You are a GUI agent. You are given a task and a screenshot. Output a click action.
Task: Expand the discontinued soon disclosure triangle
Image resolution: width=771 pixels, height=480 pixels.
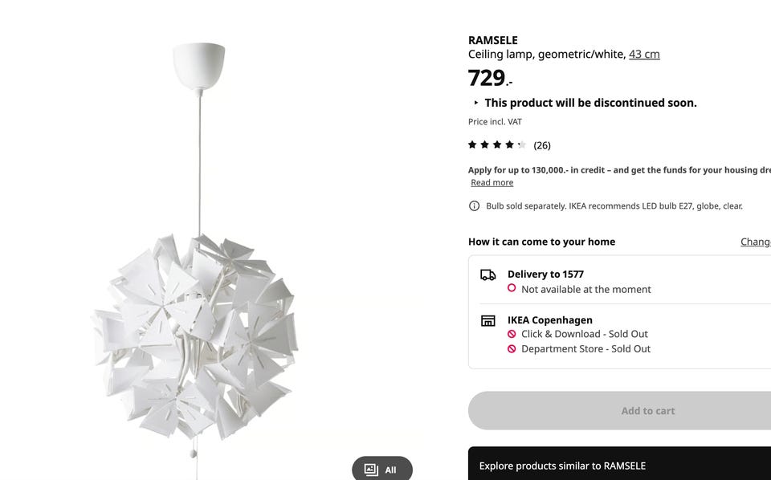475,103
